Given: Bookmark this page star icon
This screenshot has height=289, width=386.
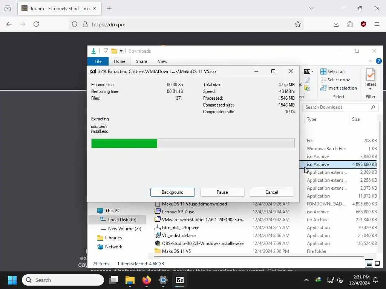Looking at the screenshot, I should click(x=298, y=24).
